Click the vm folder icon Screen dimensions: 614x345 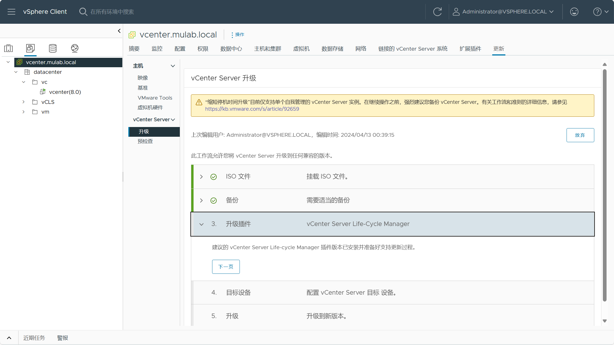click(35, 112)
